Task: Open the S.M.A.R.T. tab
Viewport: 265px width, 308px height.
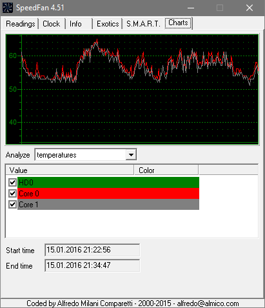Action: [143, 24]
